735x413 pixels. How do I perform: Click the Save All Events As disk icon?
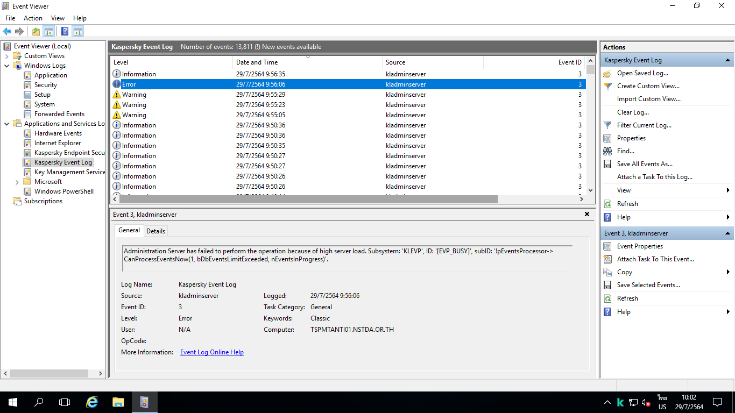[607, 164]
